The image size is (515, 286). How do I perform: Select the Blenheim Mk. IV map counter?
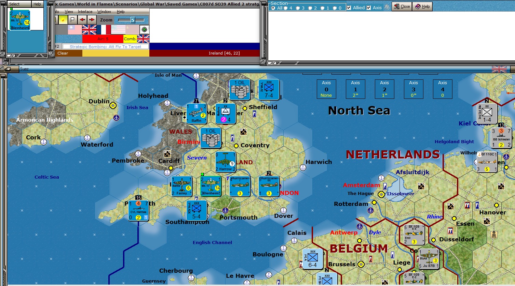[211, 186]
